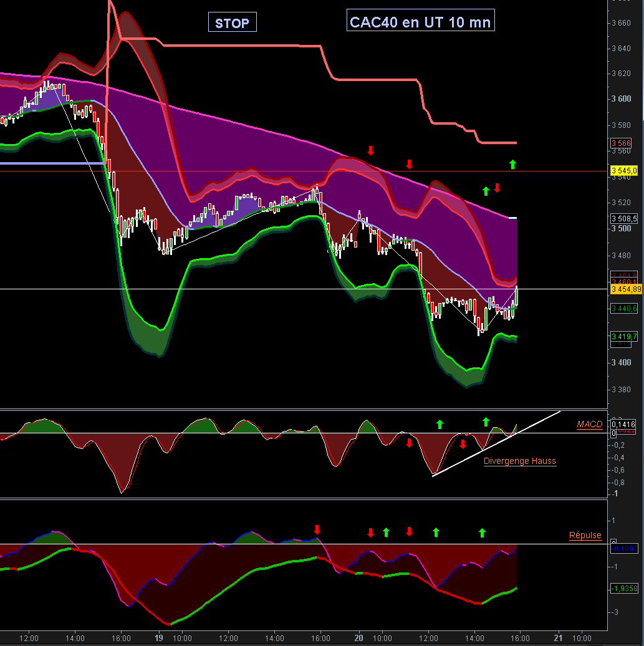
Task: Click the yellow 3 545,0 price tag
Action: point(624,171)
